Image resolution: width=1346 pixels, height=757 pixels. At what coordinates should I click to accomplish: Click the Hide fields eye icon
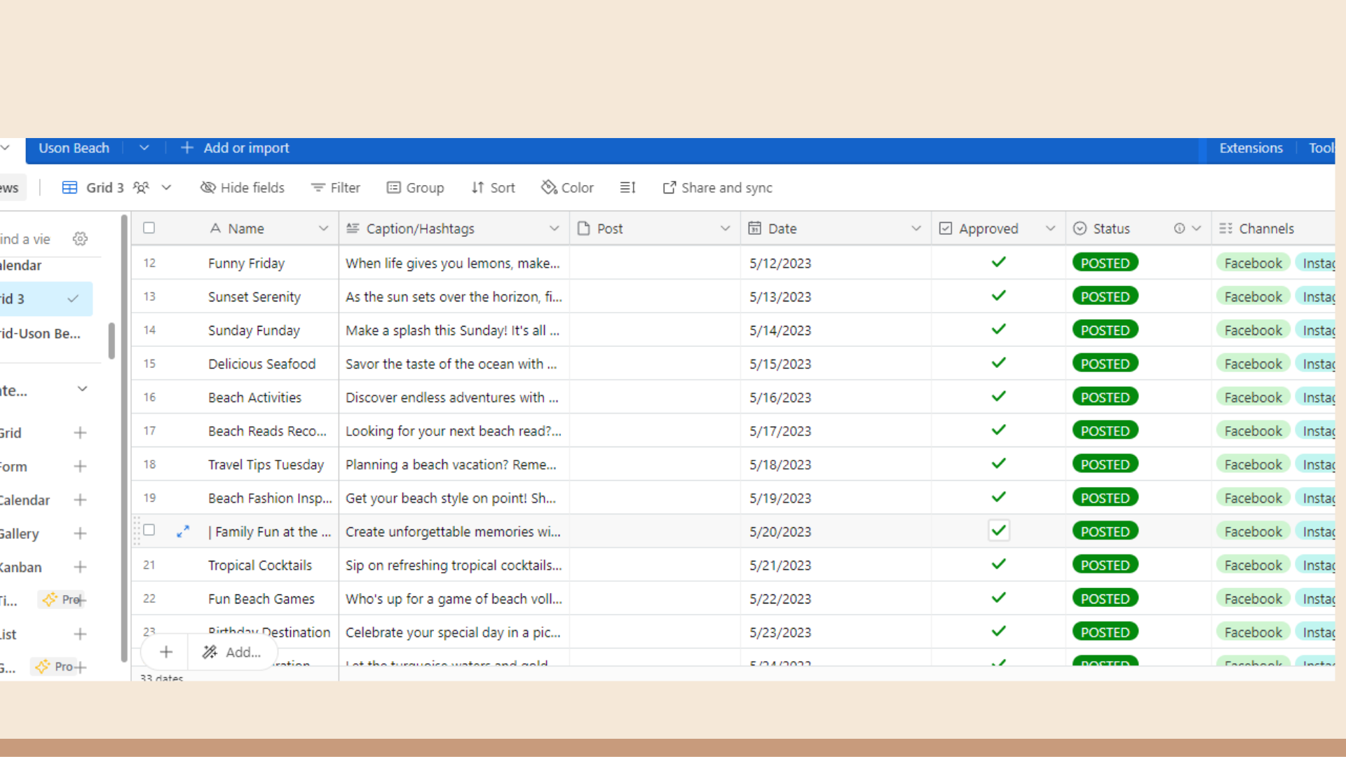[208, 188]
